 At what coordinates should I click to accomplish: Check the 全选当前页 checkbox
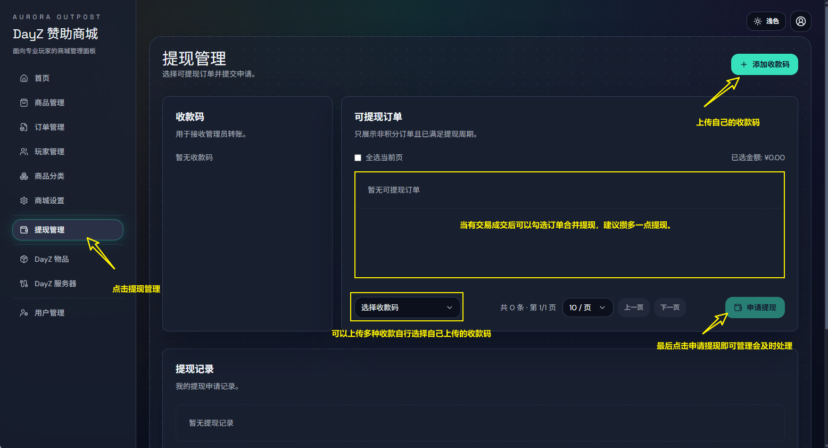358,158
